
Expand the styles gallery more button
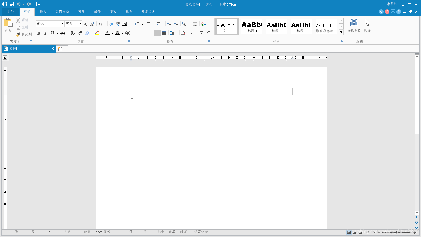pos(341,32)
